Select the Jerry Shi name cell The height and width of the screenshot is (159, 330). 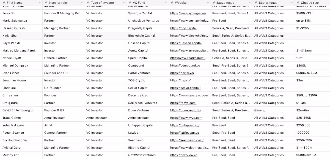pos(21,13)
